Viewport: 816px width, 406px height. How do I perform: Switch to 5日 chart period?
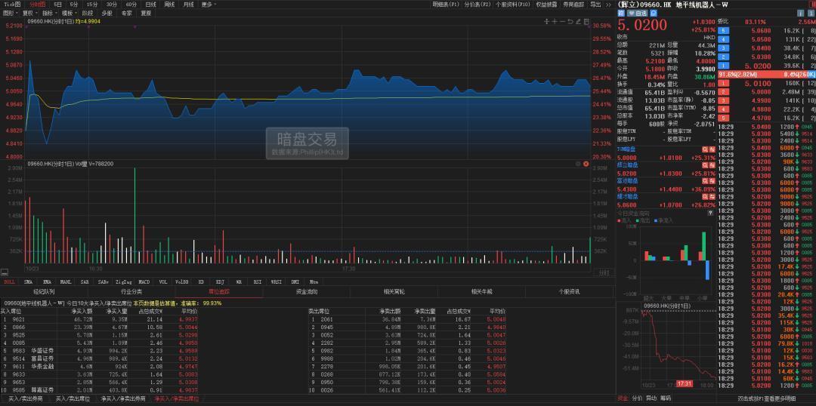pos(57,5)
